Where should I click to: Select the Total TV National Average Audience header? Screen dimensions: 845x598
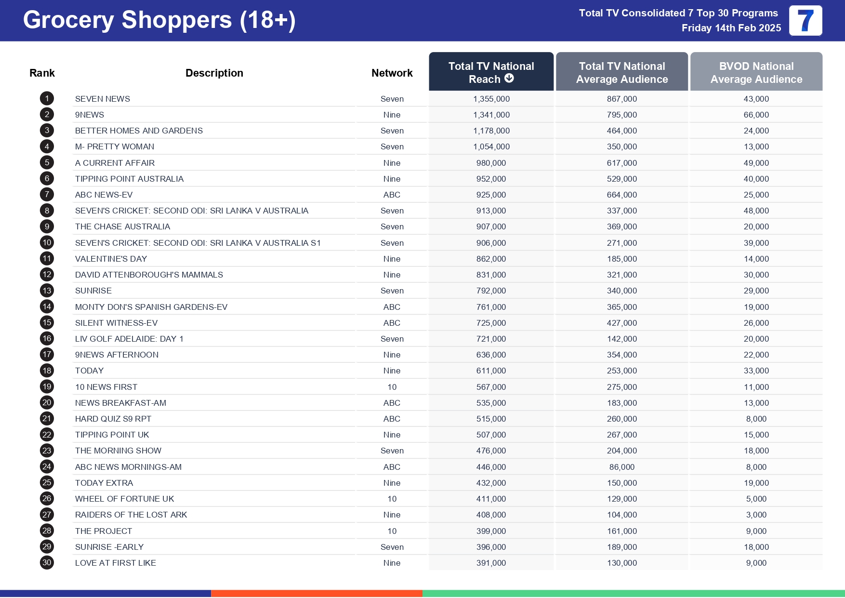click(x=621, y=72)
